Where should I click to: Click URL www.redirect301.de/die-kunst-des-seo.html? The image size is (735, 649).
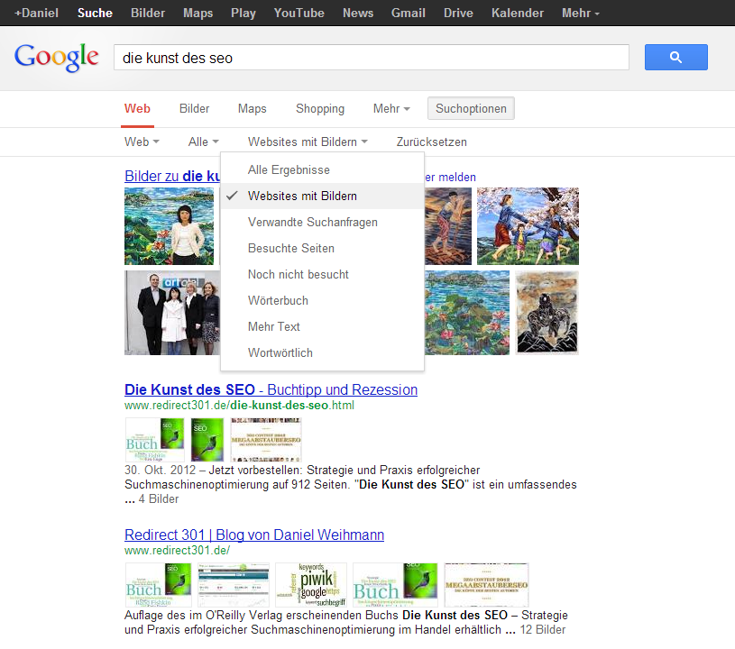(240, 406)
